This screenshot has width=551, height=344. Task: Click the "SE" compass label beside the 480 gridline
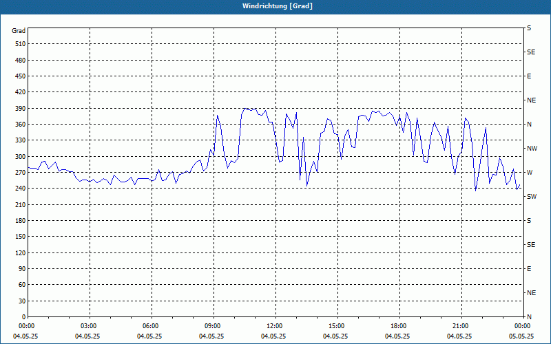coord(531,52)
